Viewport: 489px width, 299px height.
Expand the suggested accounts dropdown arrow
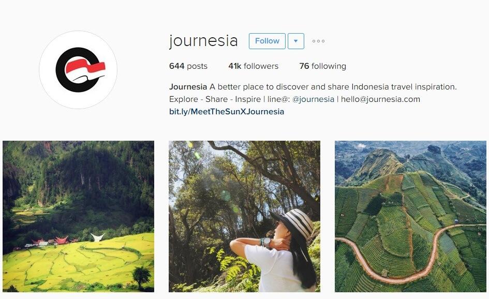point(295,41)
